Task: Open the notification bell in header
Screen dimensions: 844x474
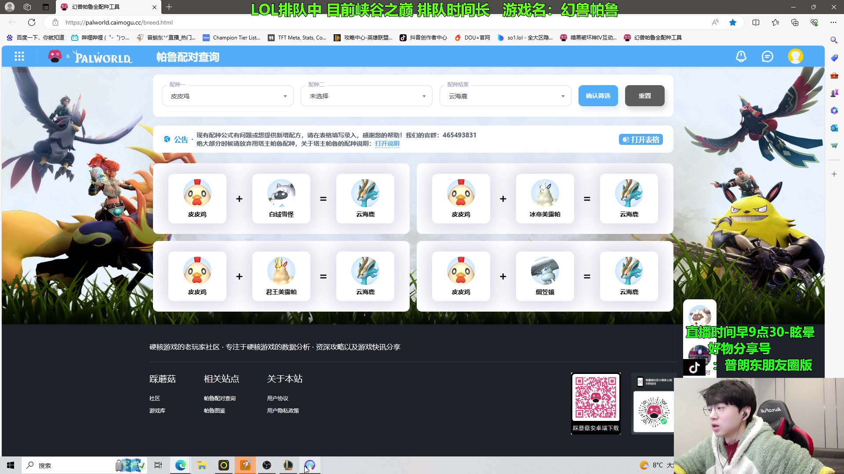Action: point(741,56)
